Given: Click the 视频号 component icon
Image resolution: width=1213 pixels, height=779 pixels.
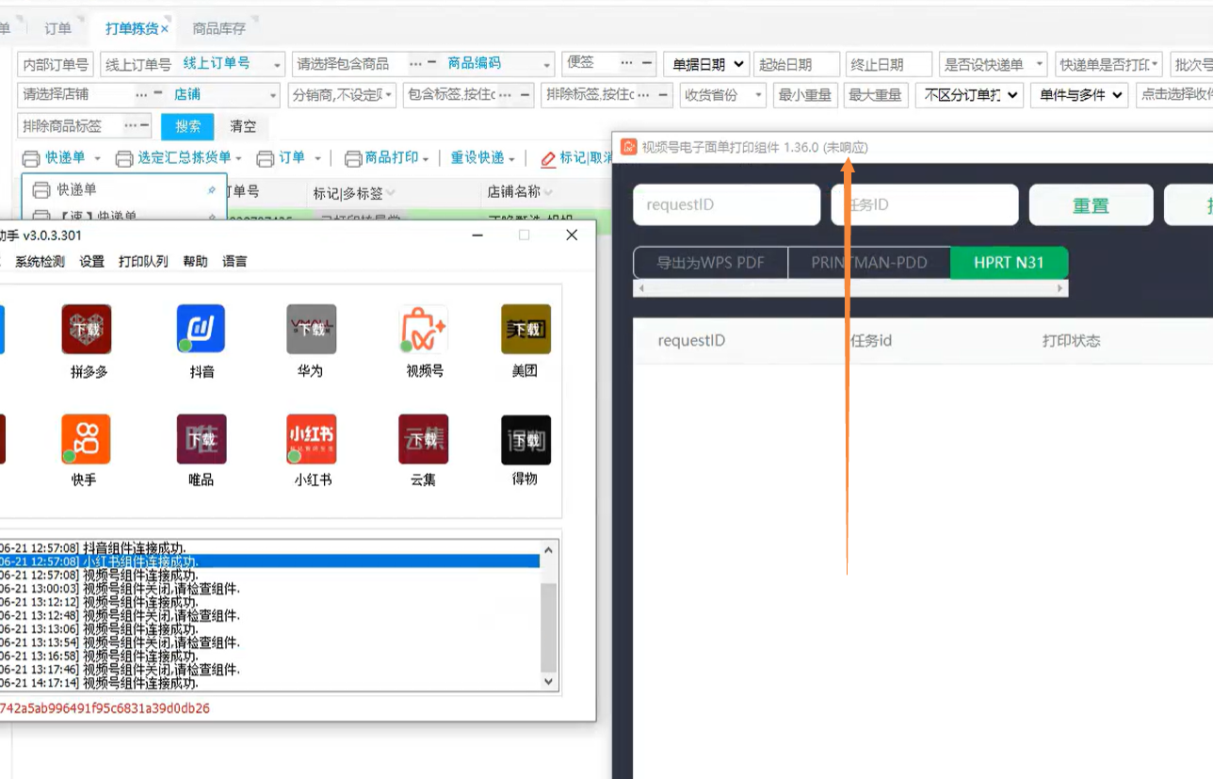Looking at the screenshot, I should [x=423, y=330].
